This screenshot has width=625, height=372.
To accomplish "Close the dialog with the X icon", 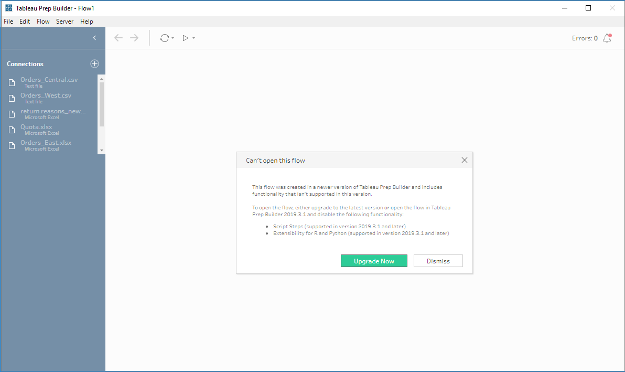I will 465,160.
